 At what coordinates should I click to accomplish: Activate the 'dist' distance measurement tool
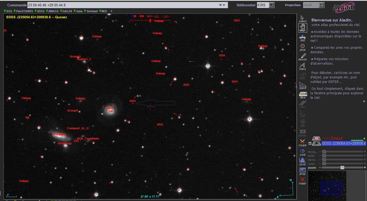coord(302,38)
